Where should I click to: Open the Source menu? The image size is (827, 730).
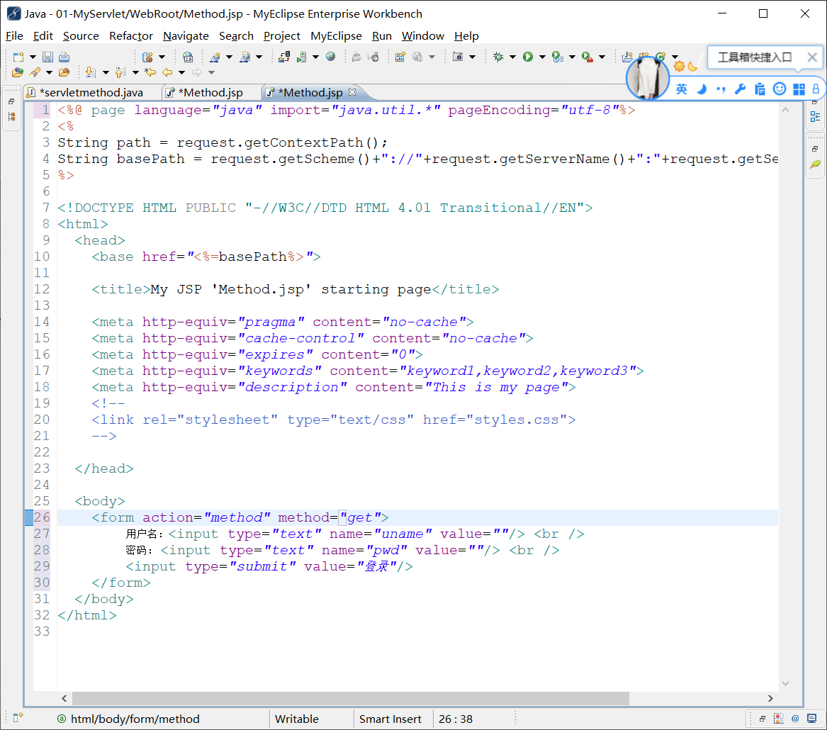[x=81, y=36]
